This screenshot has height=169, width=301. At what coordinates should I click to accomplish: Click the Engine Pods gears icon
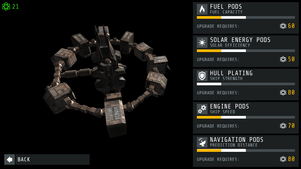202,109
